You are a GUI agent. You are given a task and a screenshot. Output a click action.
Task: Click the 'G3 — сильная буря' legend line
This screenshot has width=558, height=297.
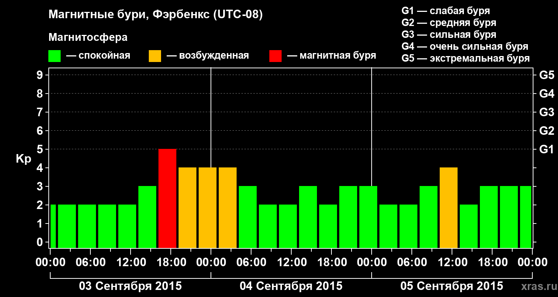(449, 35)
